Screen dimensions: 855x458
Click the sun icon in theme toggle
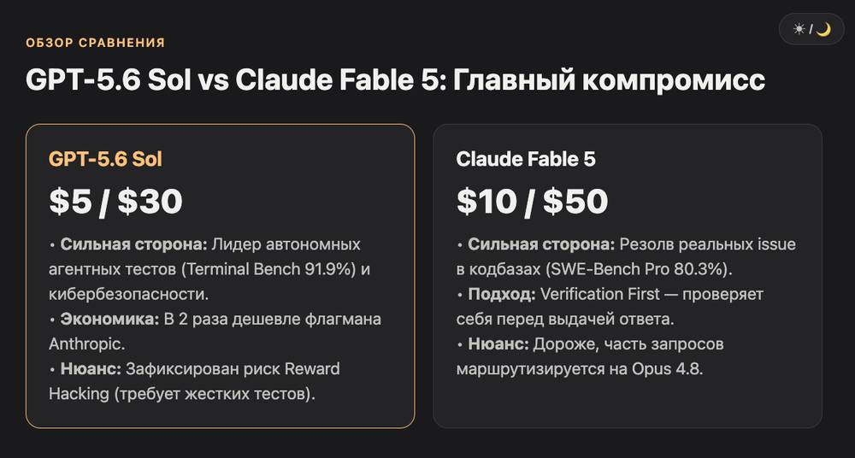click(799, 29)
